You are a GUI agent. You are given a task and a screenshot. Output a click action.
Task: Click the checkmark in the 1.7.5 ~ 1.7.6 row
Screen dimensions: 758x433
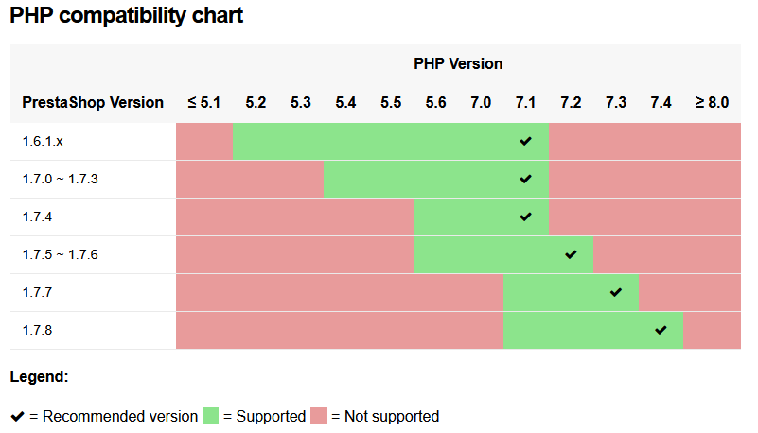tap(571, 254)
